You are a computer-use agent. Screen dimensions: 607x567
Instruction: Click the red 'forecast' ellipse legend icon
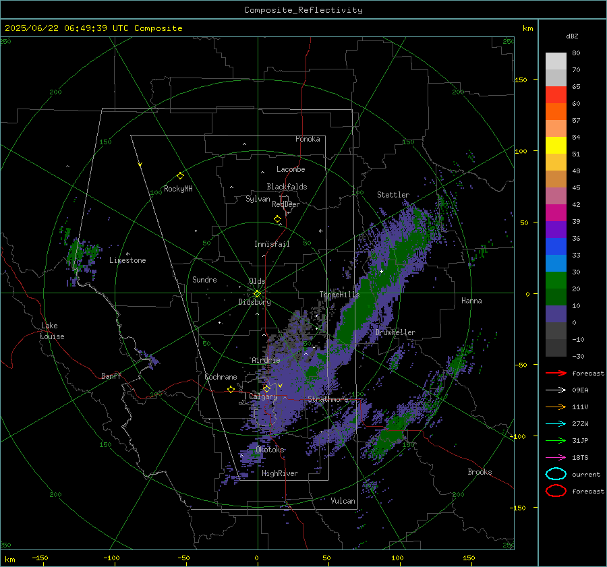coord(556,491)
